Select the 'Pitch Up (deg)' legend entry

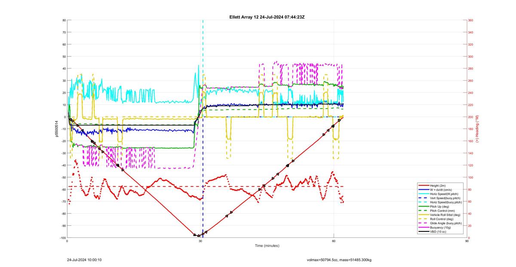[x=440, y=206]
